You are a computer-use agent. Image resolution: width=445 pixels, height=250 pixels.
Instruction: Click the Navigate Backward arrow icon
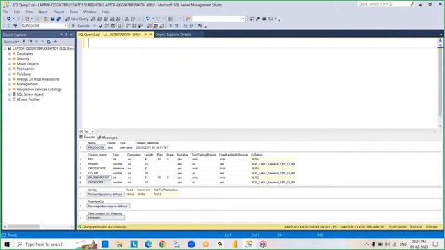(x=9, y=19)
